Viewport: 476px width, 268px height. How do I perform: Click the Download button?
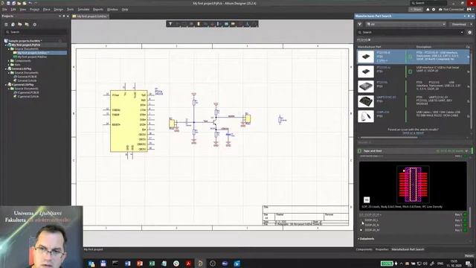click(459, 24)
